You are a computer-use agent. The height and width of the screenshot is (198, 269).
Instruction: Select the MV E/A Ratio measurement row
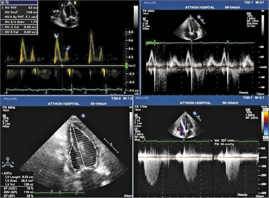coord(19,22)
